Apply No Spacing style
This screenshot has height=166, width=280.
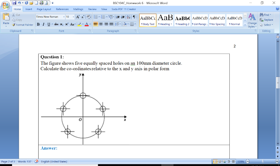(x=217, y=20)
